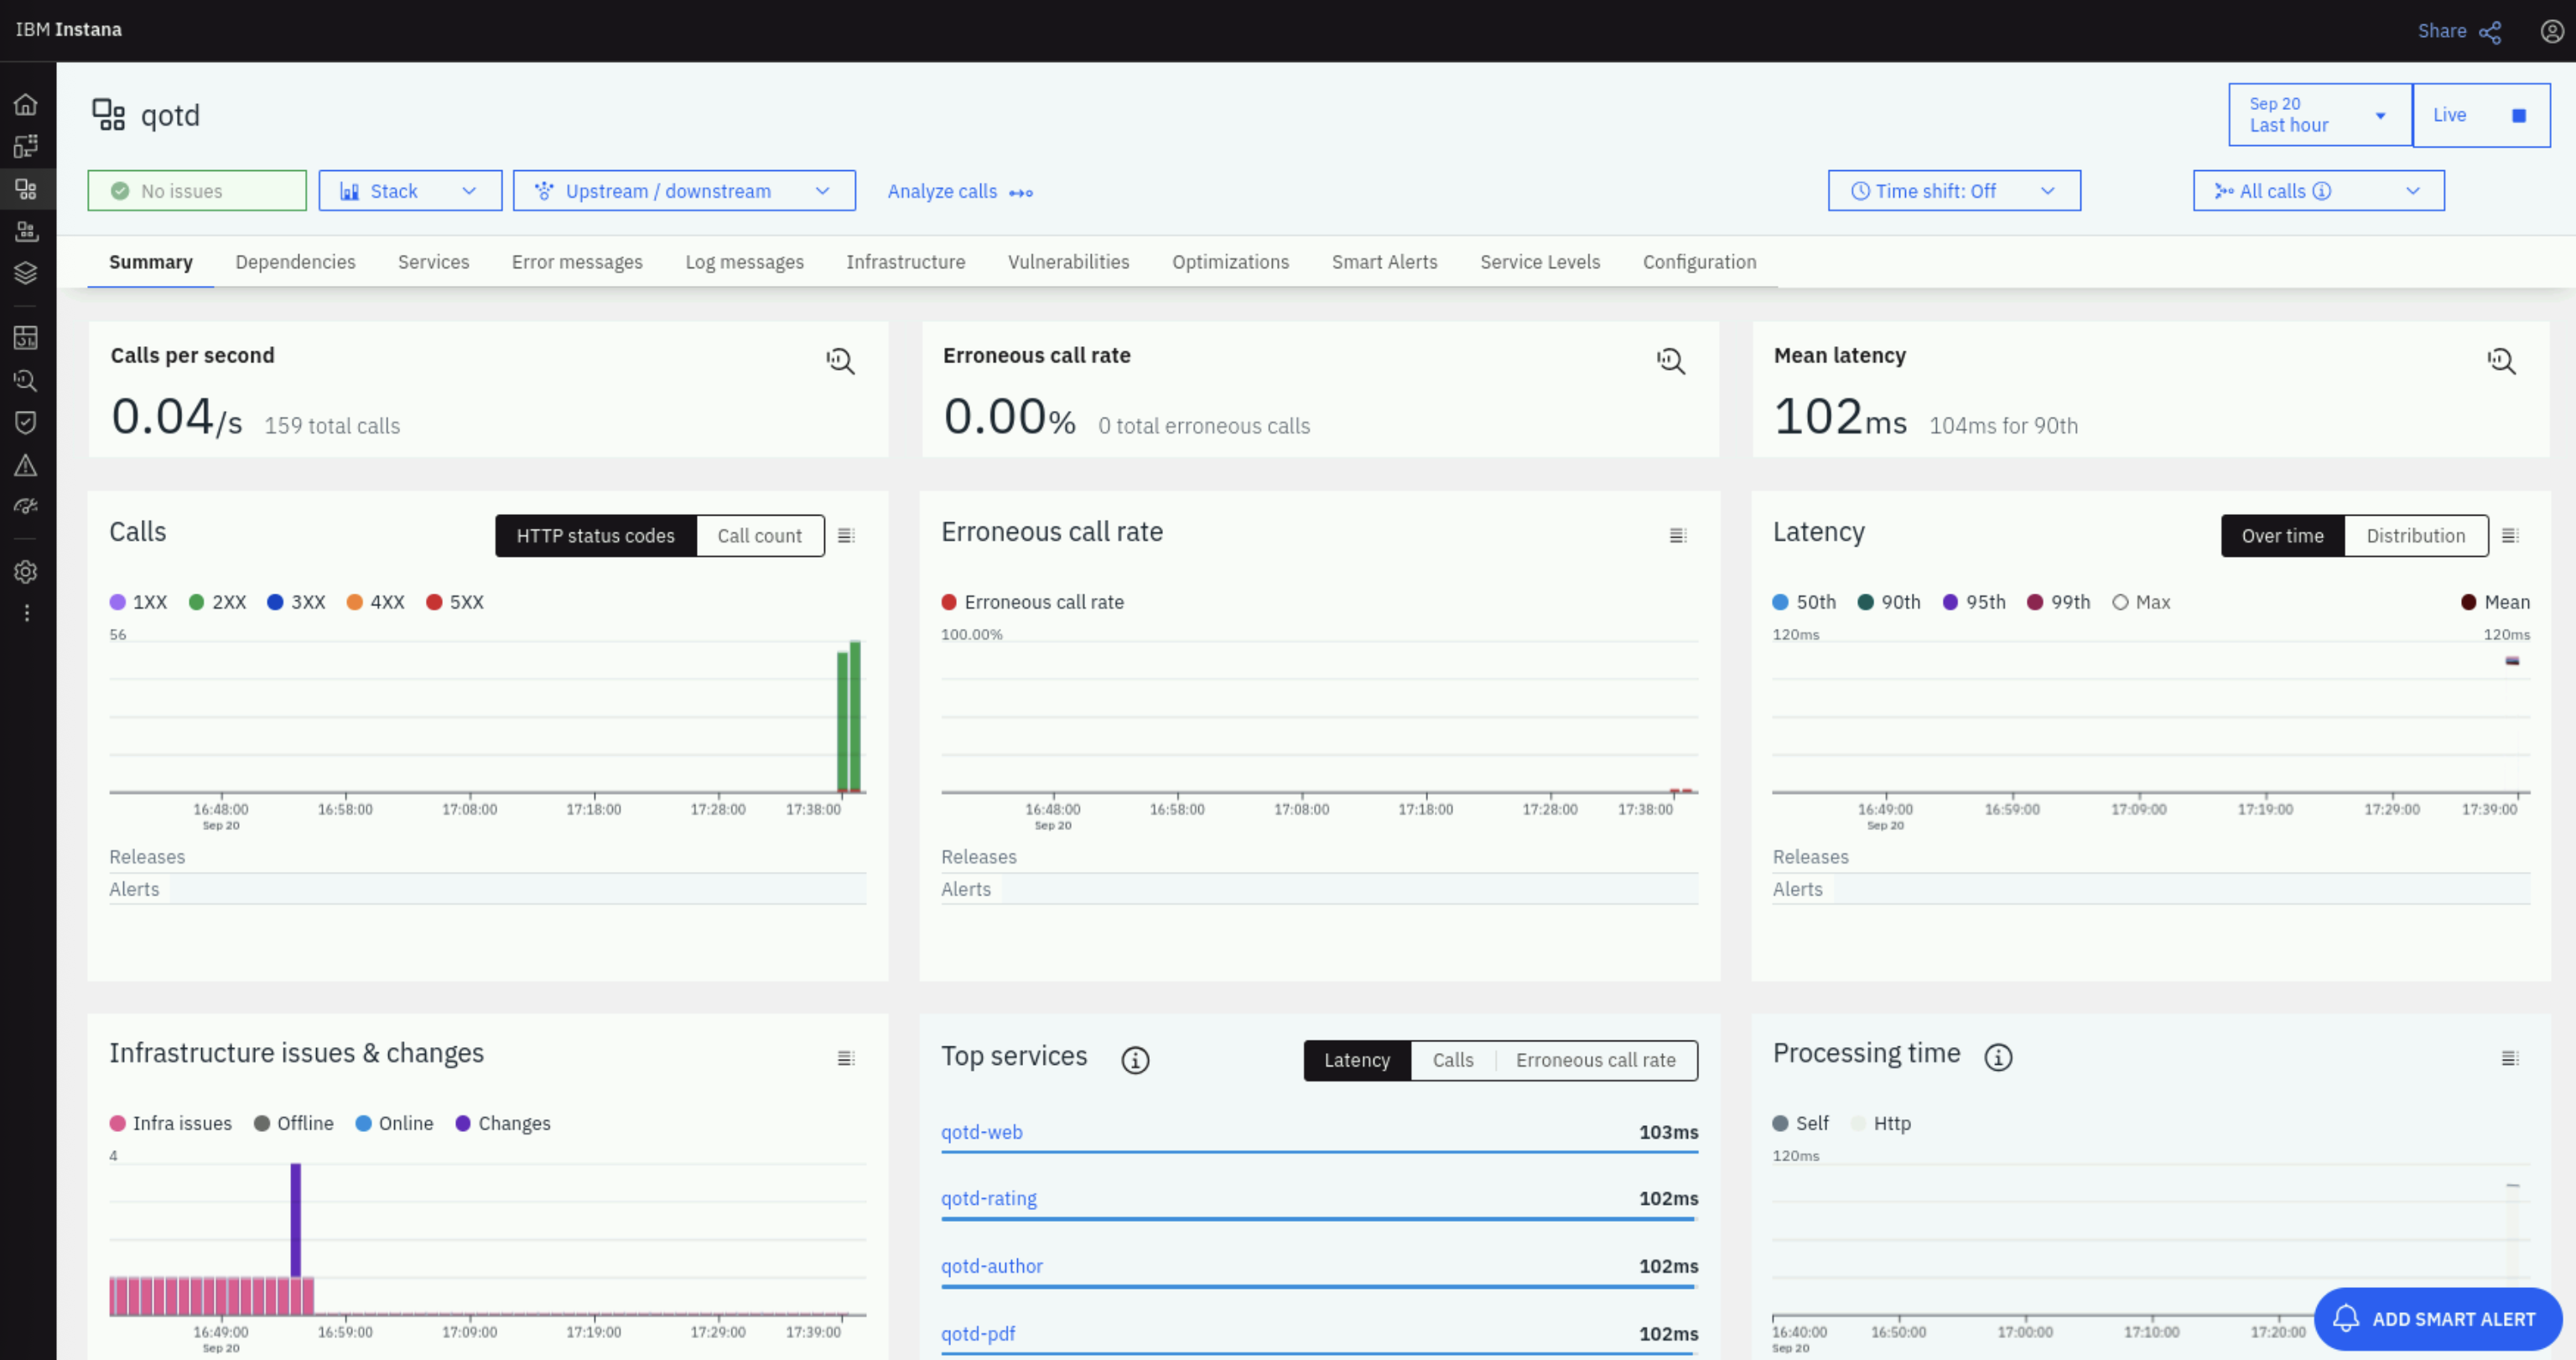Click analyze icon on Mean latency card
The image size is (2576, 1360).
point(2501,361)
